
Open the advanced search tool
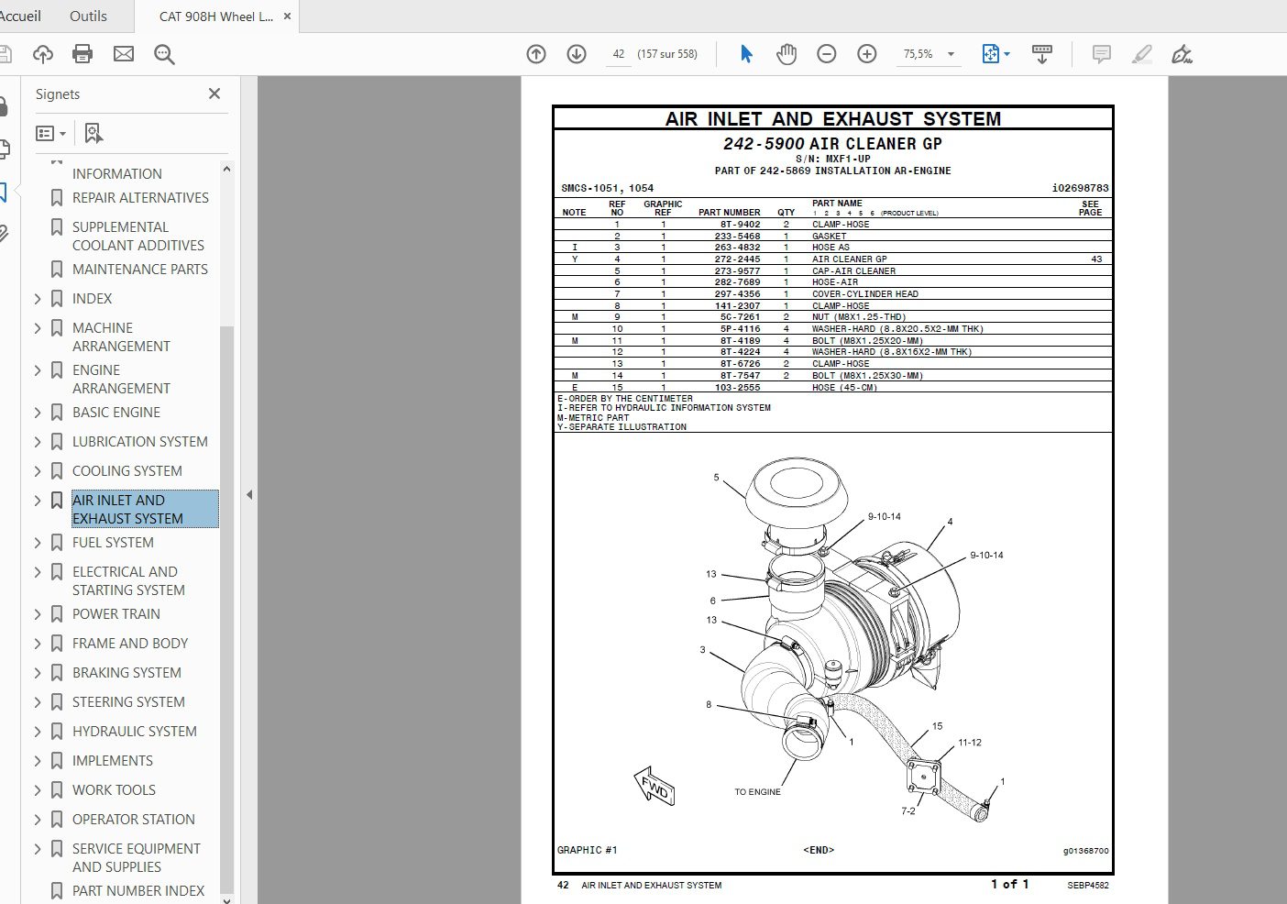click(164, 53)
